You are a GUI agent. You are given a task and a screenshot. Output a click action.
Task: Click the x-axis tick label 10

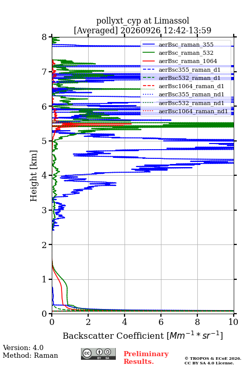pyautogui.click(x=233, y=322)
